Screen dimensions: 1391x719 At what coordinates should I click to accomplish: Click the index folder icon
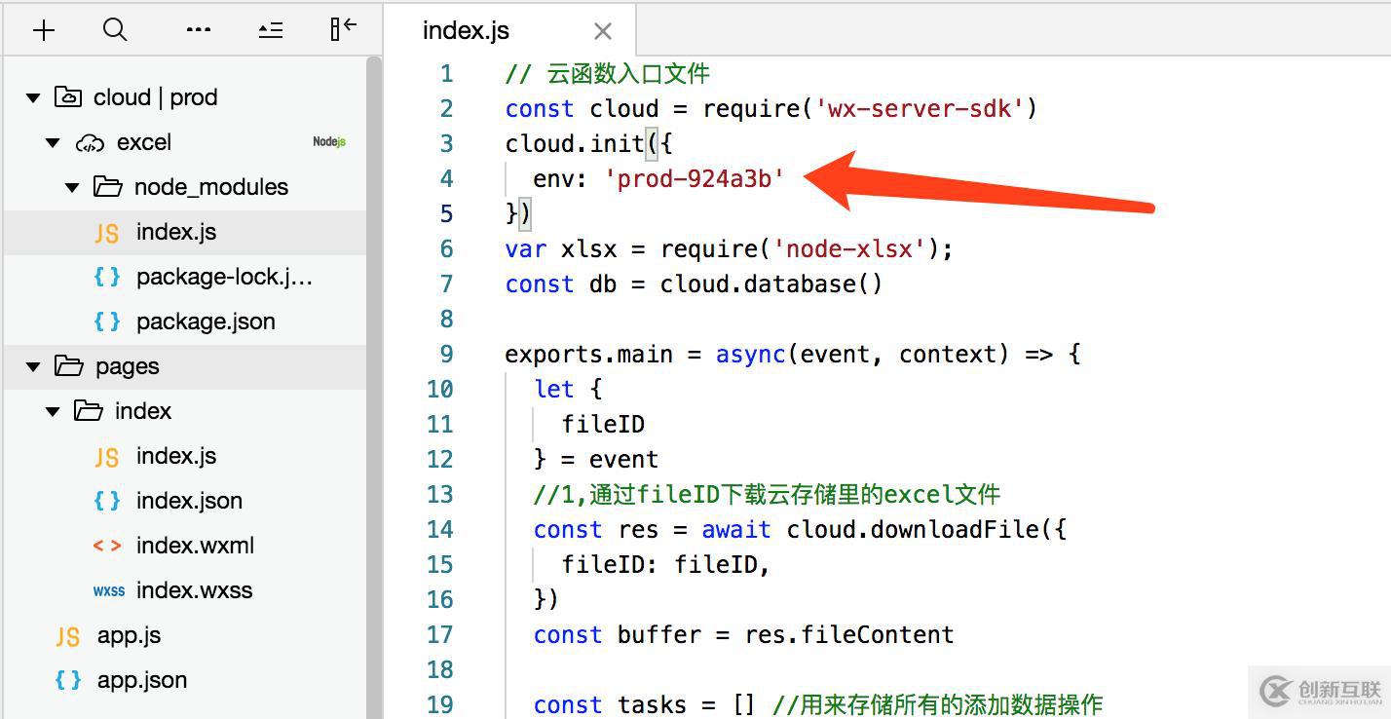(x=89, y=410)
